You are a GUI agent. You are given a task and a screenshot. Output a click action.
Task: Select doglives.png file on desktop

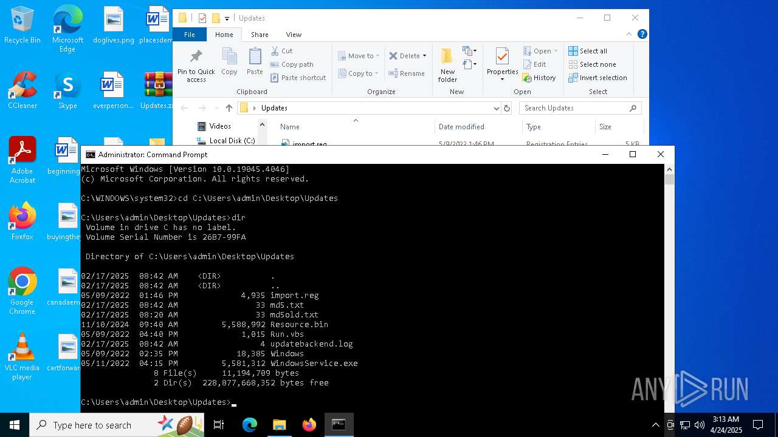(113, 25)
